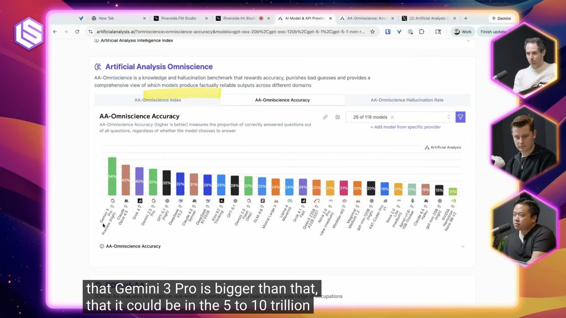Image resolution: width=566 pixels, height=318 pixels.
Task: Click the green 54% Gemini 3 Pro bar
Action: (112, 176)
